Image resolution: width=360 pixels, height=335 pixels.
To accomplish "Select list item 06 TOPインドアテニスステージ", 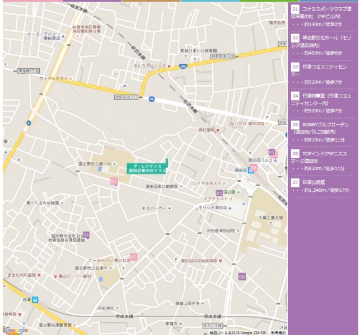I will pyautogui.click(x=322, y=161).
